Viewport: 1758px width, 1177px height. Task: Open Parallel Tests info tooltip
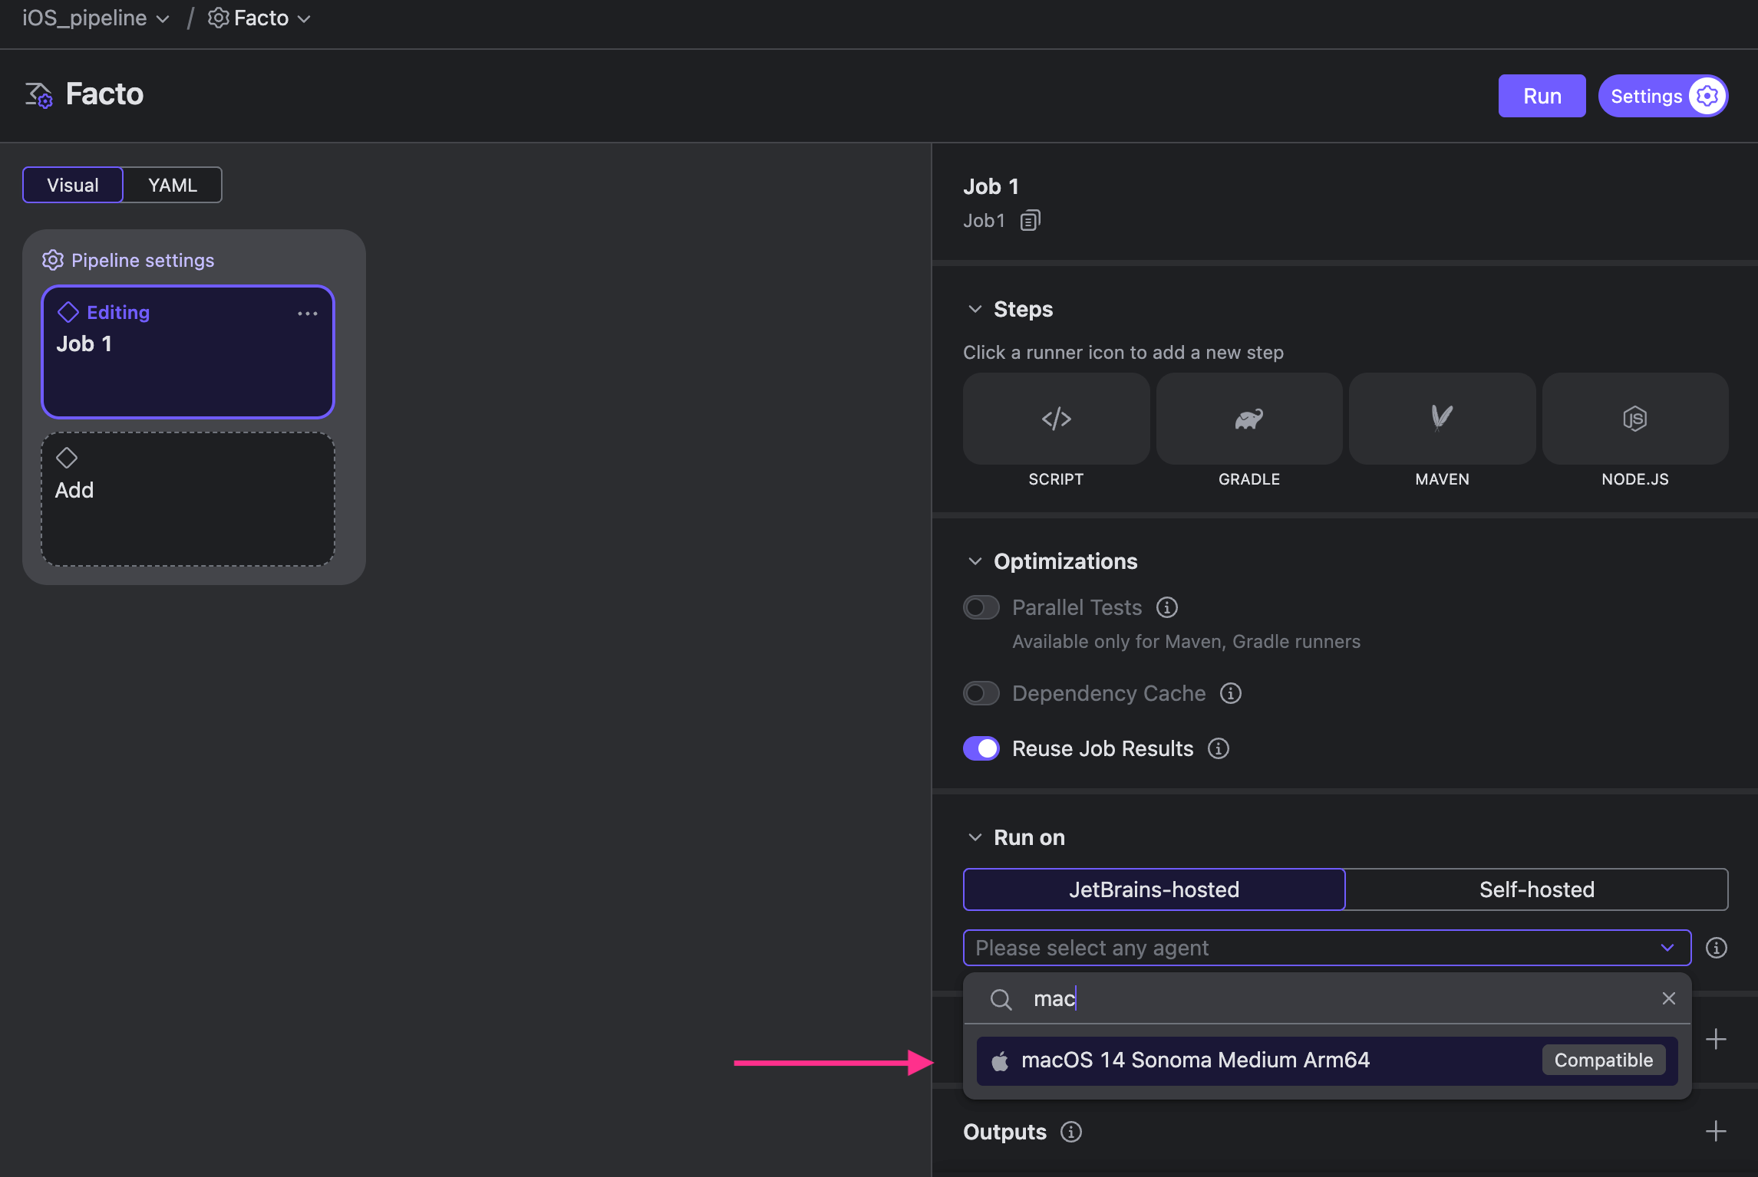pyautogui.click(x=1167, y=607)
